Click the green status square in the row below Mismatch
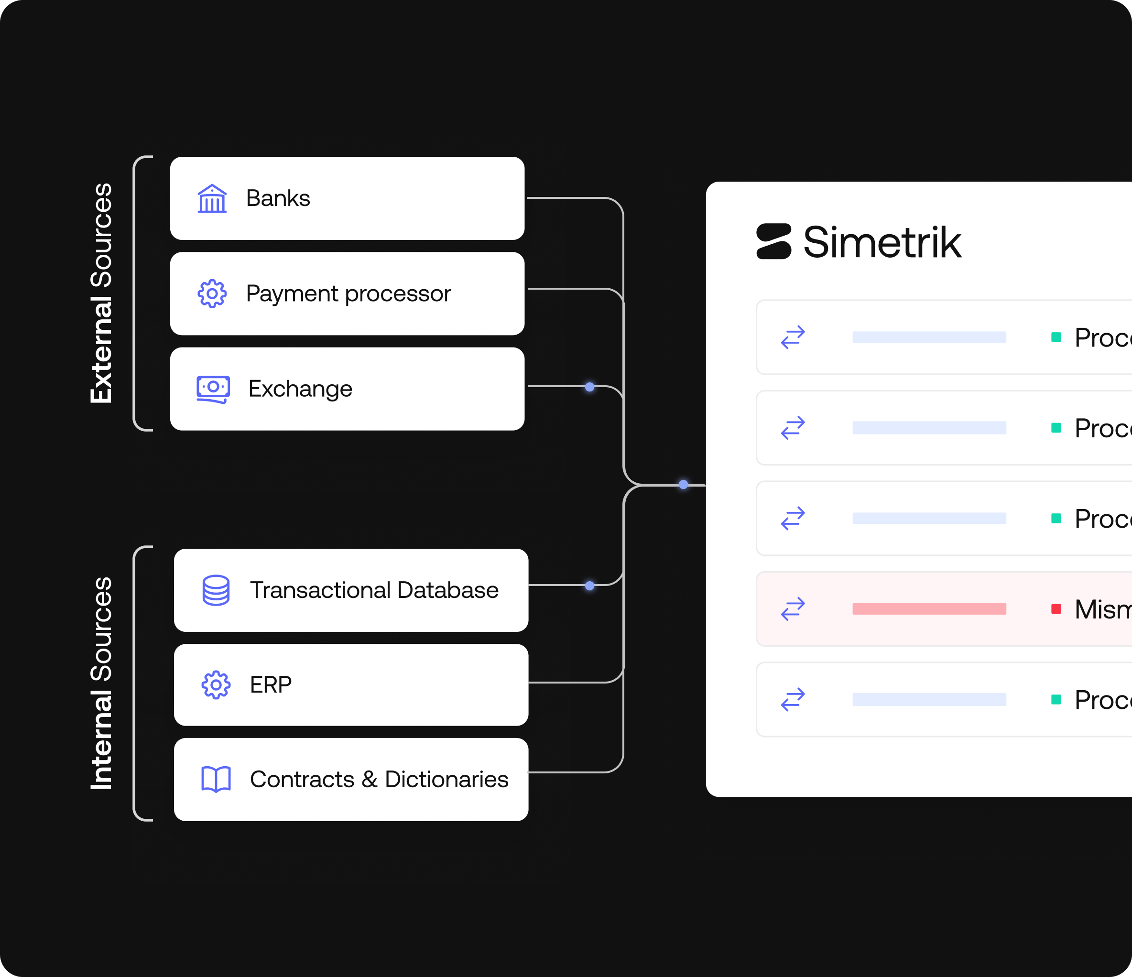 pos(1056,699)
